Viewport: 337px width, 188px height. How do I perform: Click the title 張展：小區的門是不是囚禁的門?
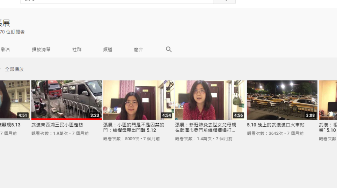[134, 127]
